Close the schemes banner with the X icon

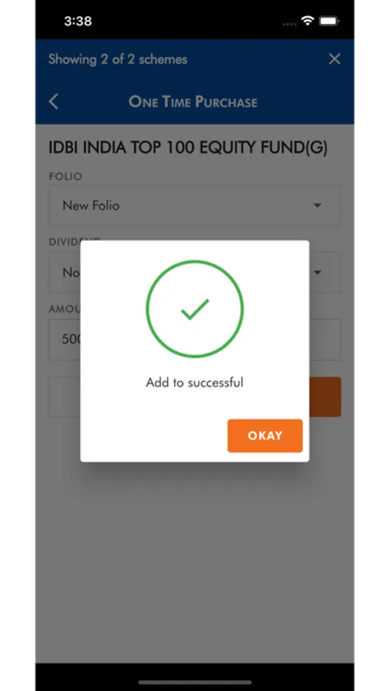(x=335, y=59)
